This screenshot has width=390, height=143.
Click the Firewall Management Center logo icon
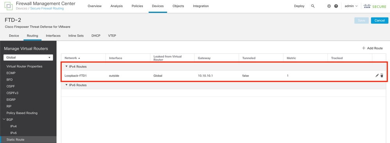[9, 6]
